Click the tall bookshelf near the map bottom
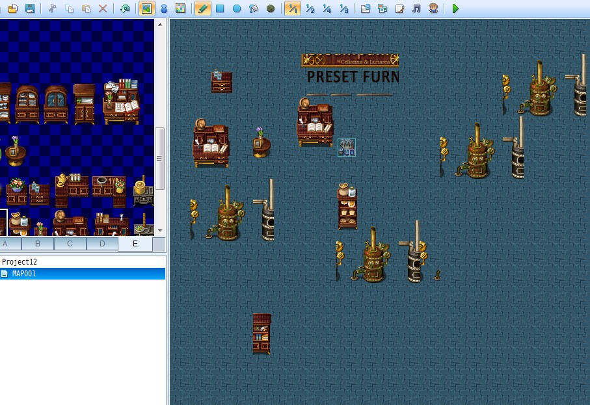590x405 pixels. [262, 334]
